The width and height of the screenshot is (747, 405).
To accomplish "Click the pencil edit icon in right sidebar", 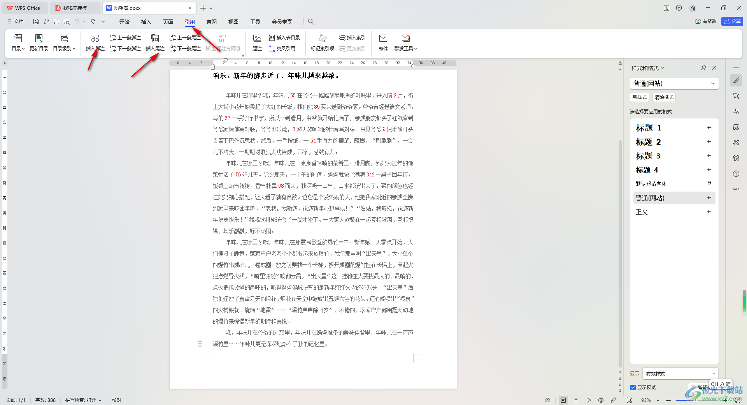I will coord(736,81).
